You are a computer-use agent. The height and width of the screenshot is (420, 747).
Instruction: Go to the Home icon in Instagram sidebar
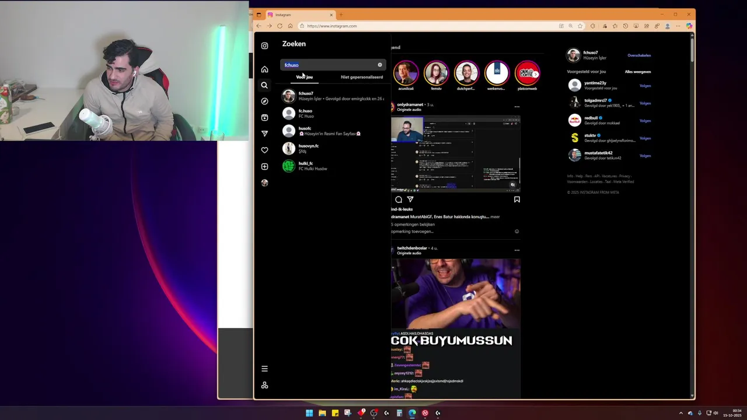(x=264, y=69)
